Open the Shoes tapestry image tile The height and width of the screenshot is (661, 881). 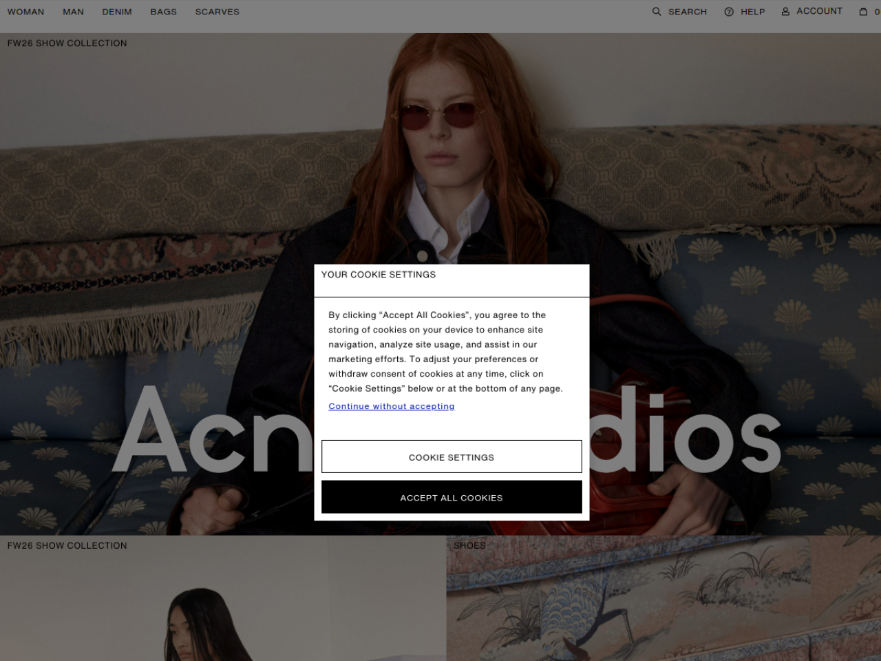click(664, 598)
